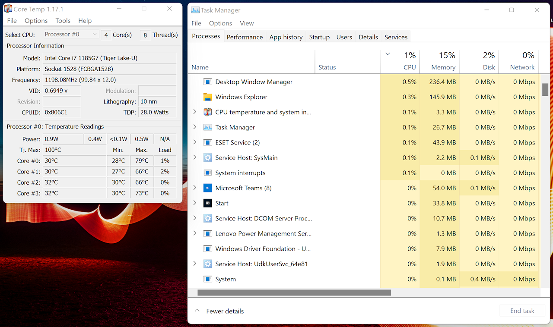
Task: Click the TDP value 28.0 Watts
Action: click(157, 112)
